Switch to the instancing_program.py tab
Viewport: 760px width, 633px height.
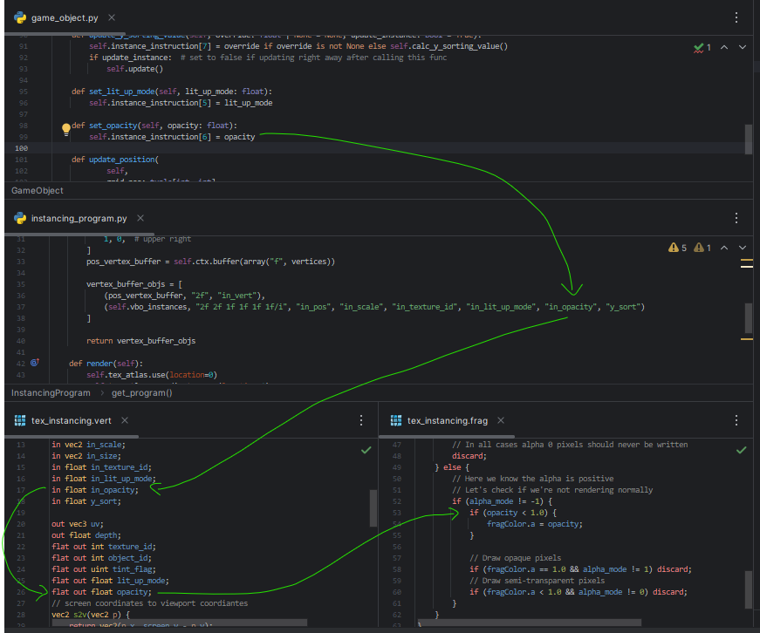[79, 219]
